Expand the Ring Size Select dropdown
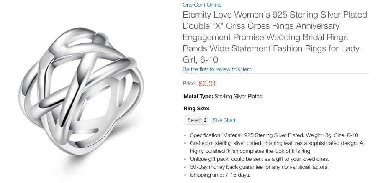Image resolution: width=378 pixels, height=183 pixels. pyautogui.click(x=196, y=120)
